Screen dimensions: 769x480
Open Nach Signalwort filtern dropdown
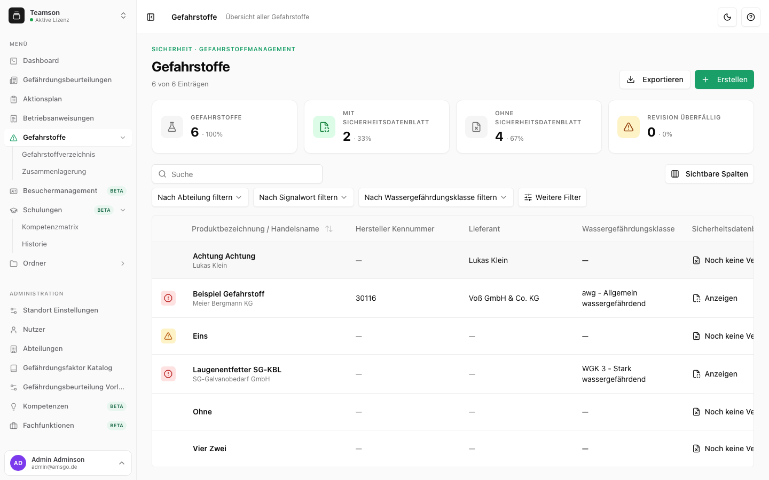click(303, 197)
